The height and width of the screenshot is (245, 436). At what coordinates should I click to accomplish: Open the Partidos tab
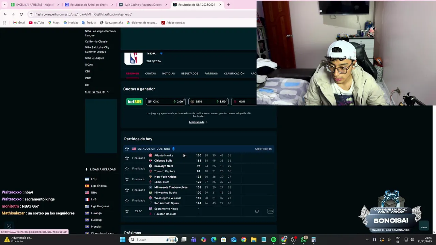click(211, 73)
